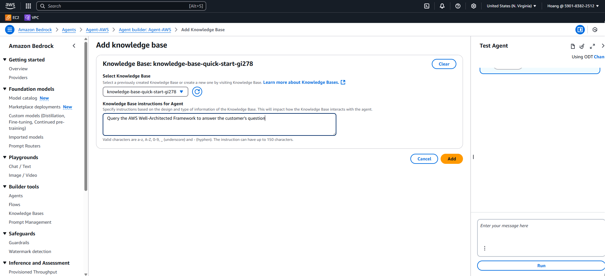Collapse the Safeguards section

tap(5, 233)
